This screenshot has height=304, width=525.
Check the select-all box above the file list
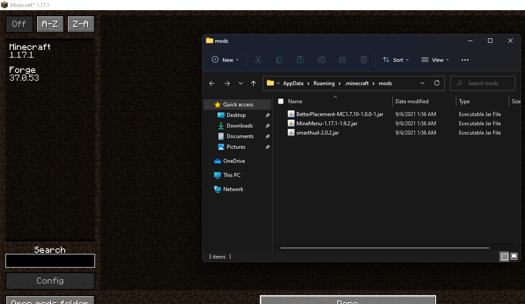coord(281,101)
